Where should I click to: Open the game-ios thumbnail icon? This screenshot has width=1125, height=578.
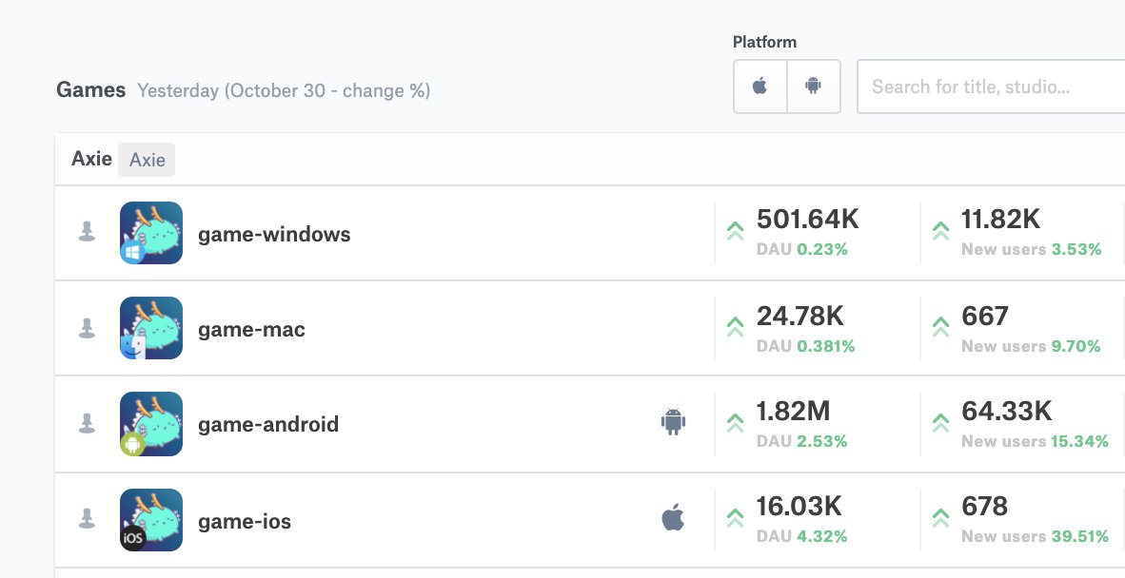151,520
